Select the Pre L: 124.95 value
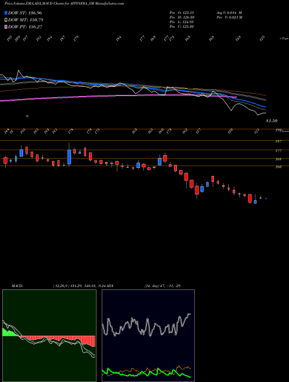This screenshot has height=382, width=289. (181, 21)
